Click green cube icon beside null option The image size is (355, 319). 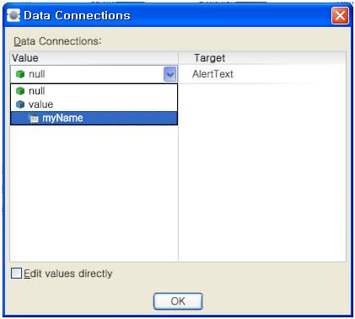coord(20,91)
